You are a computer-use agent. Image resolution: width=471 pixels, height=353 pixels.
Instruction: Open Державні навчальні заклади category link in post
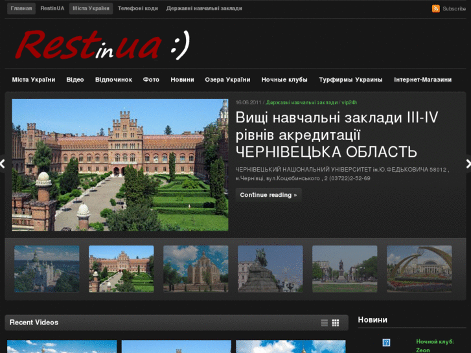click(x=302, y=102)
